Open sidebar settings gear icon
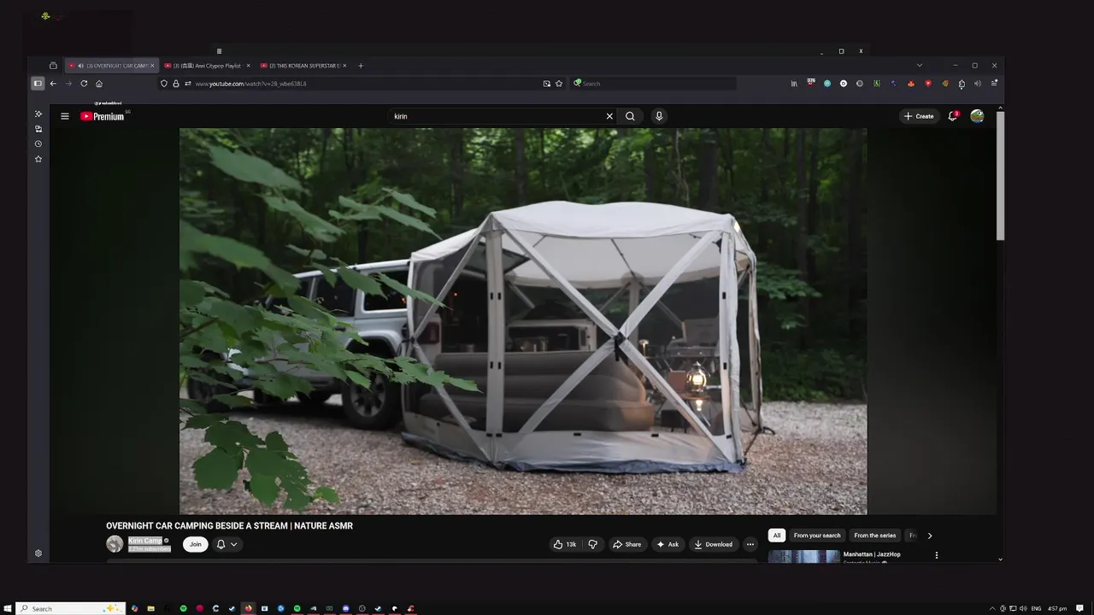 pos(38,553)
